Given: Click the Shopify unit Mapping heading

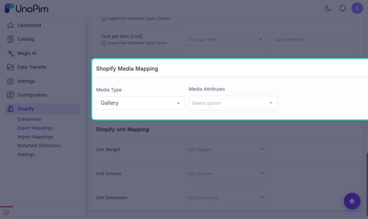Looking at the screenshot, I should pos(122,129).
